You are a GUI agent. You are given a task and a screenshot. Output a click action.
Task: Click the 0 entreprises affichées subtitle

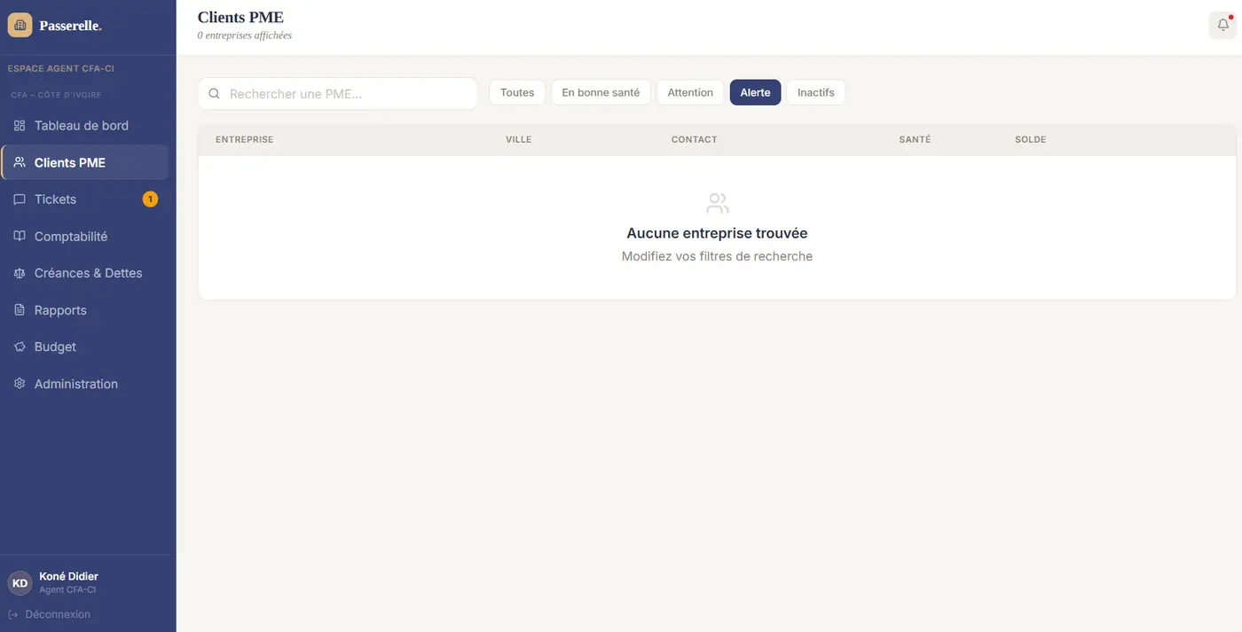click(244, 35)
